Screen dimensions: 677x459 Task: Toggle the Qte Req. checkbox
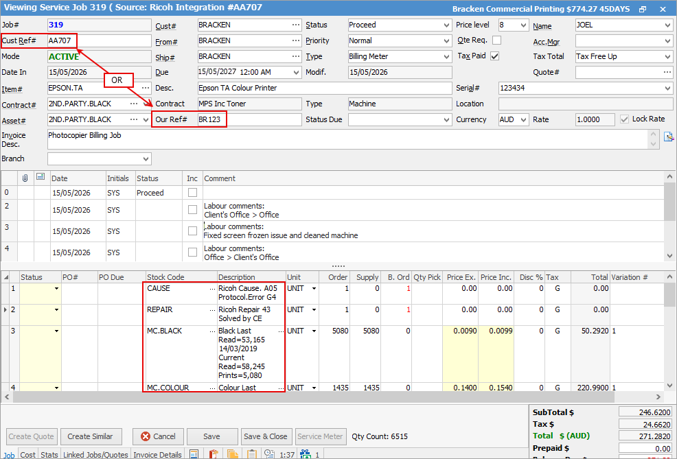pos(497,40)
